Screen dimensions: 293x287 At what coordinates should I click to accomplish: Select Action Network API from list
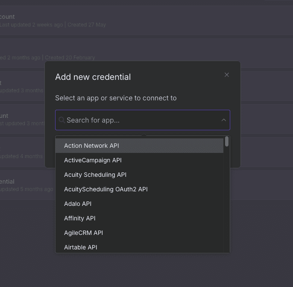pos(91,146)
